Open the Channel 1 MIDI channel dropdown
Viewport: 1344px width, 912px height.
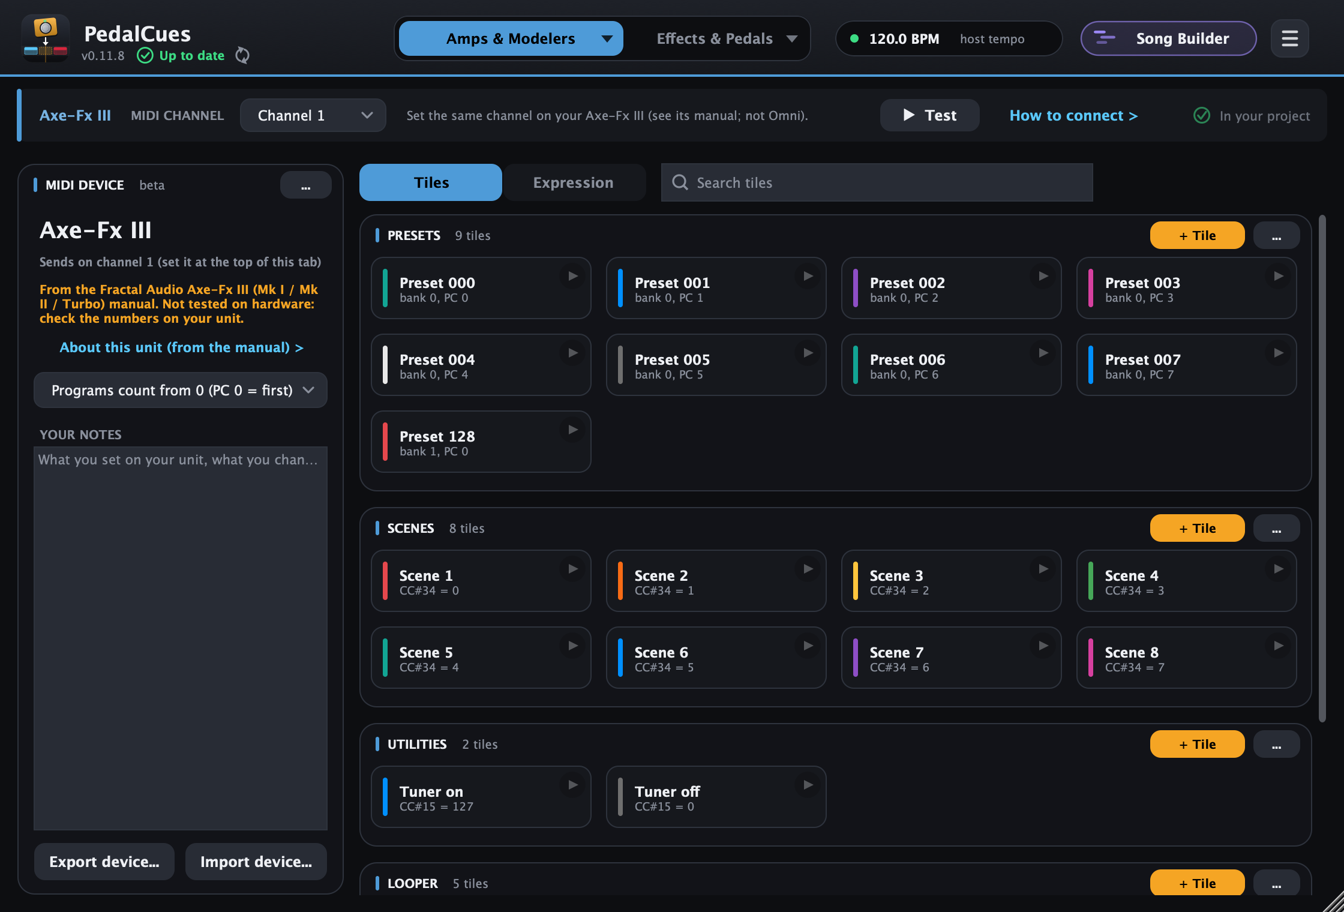pyautogui.click(x=313, y=115)
